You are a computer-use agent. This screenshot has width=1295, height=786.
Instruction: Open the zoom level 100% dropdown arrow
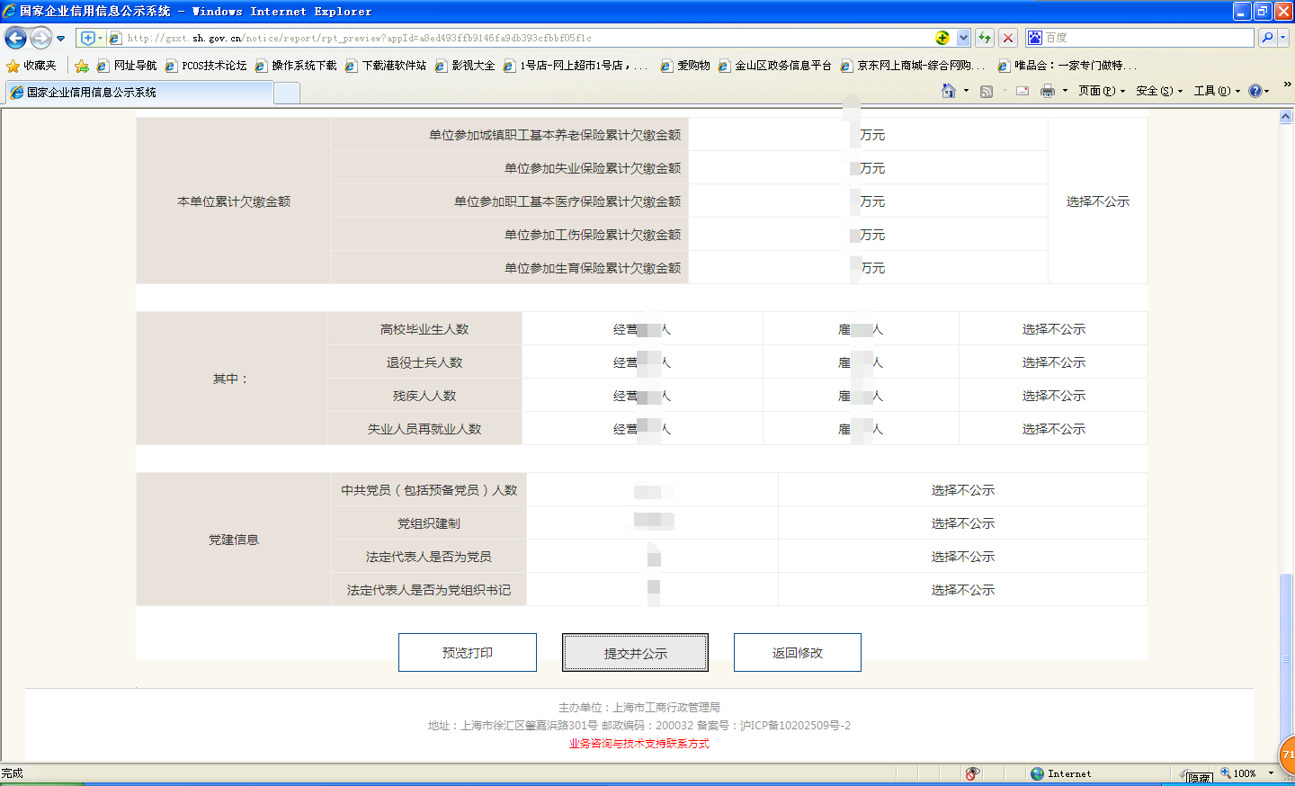[1271, 773]
